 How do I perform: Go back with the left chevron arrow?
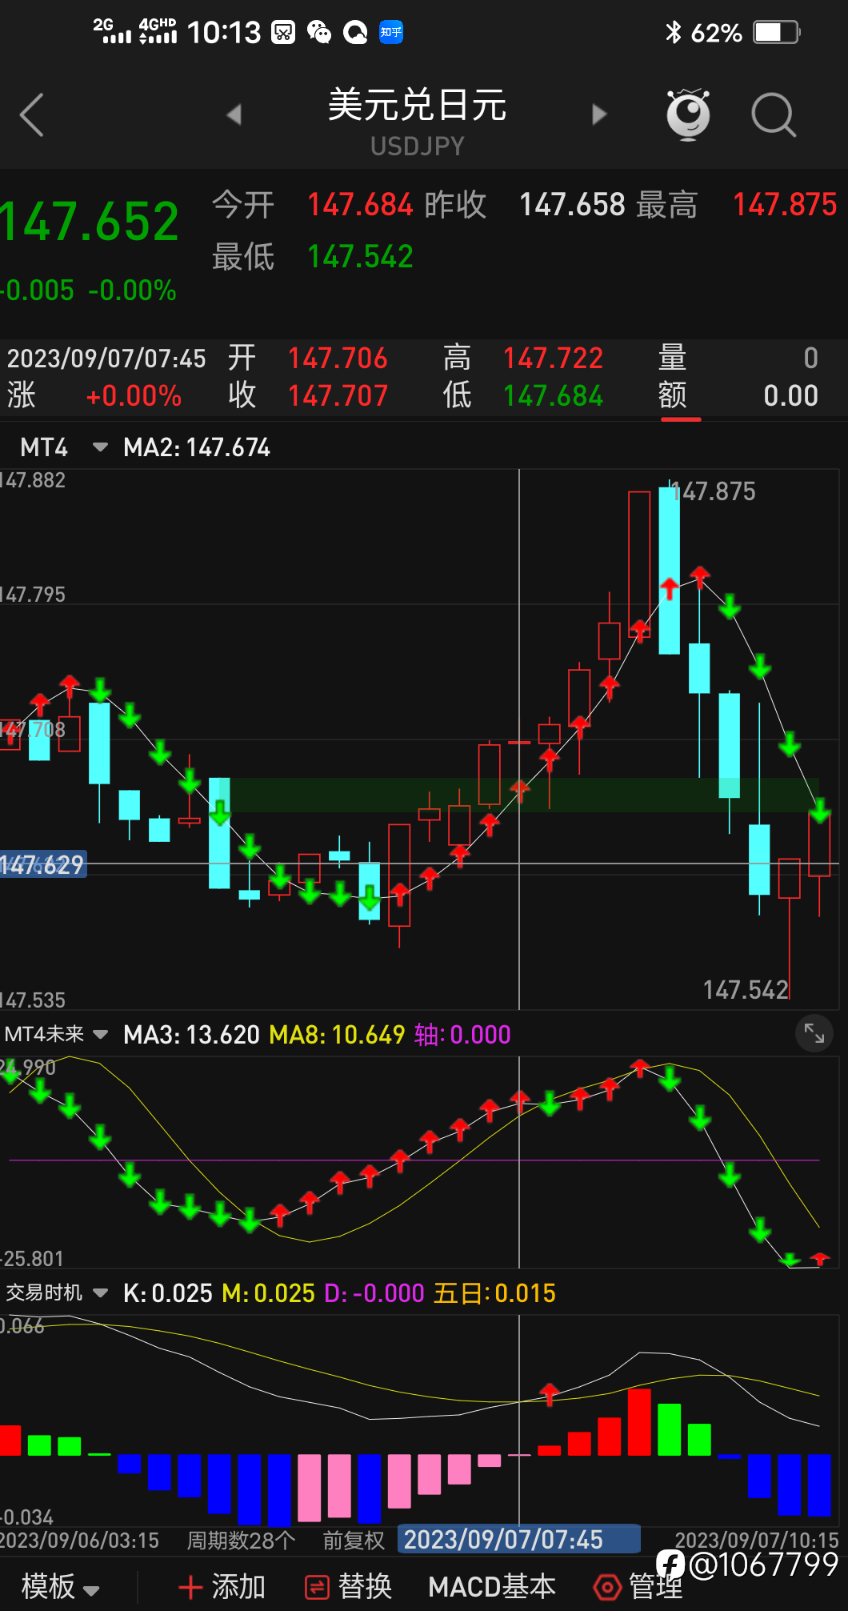[x=32, y=114]
